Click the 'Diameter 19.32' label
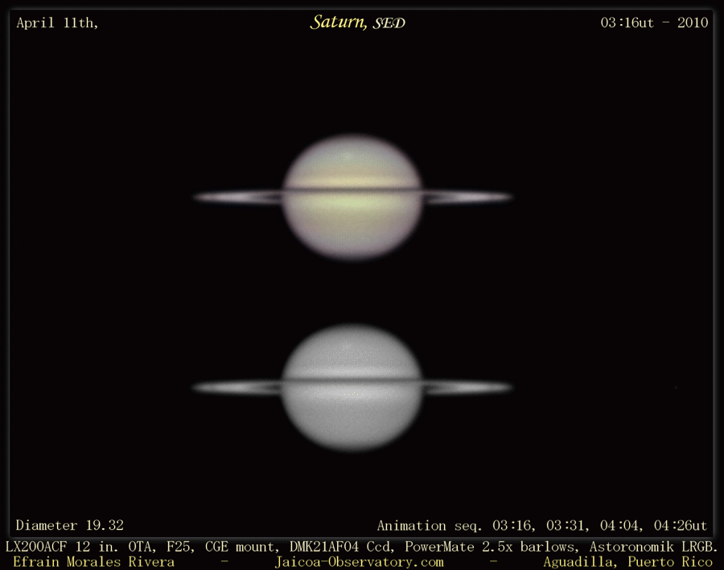Viewport: 724px width, 570px height. pos(70,525)
